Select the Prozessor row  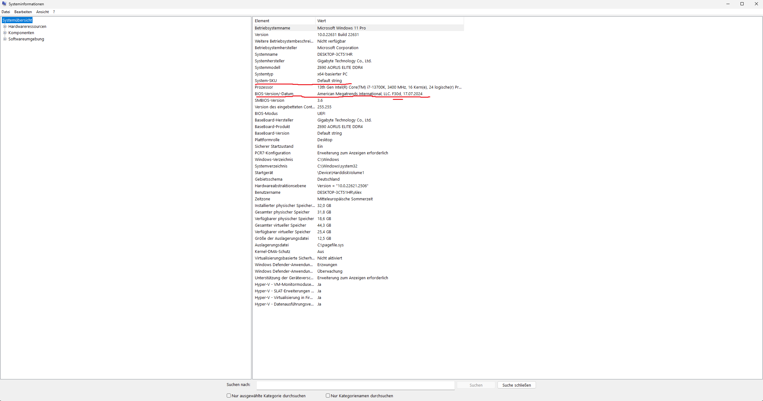click(x=264, y=87)
